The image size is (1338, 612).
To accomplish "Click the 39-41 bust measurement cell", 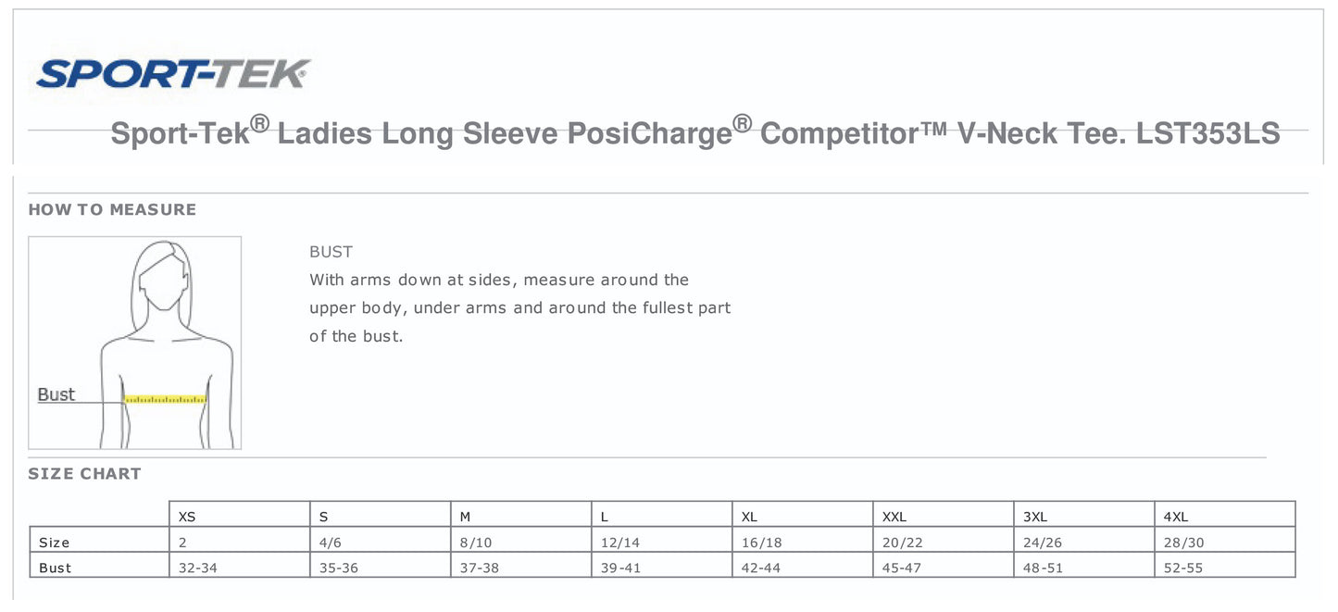I will click(619, 568).
